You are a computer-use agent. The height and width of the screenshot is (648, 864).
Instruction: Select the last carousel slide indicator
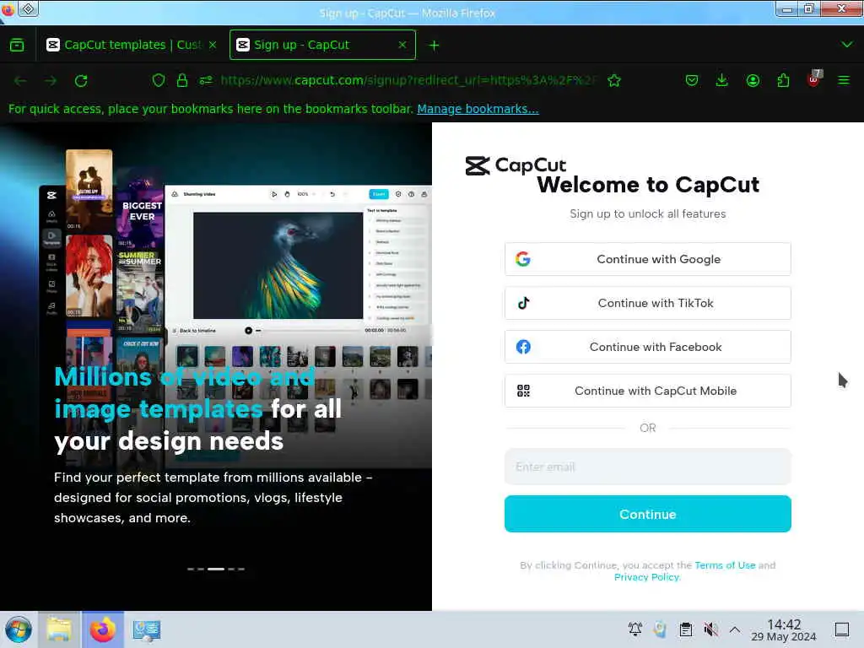point(241,569)
